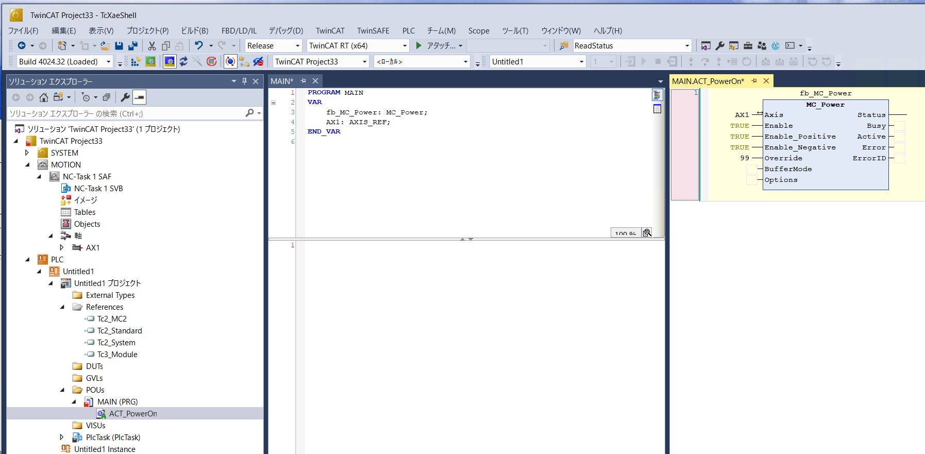
Task: Expand the SYSTEM tree node
Action: (x=27, y=153)
